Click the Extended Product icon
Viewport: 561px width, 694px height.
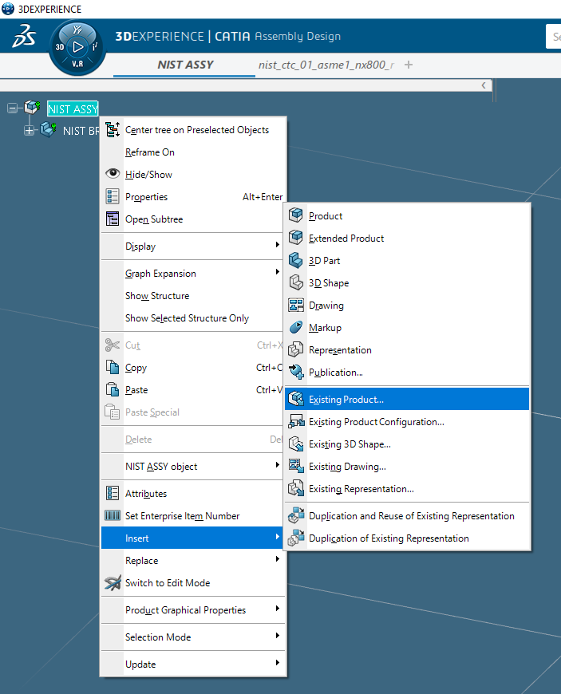pyautogui.click(x=296, y=238)
